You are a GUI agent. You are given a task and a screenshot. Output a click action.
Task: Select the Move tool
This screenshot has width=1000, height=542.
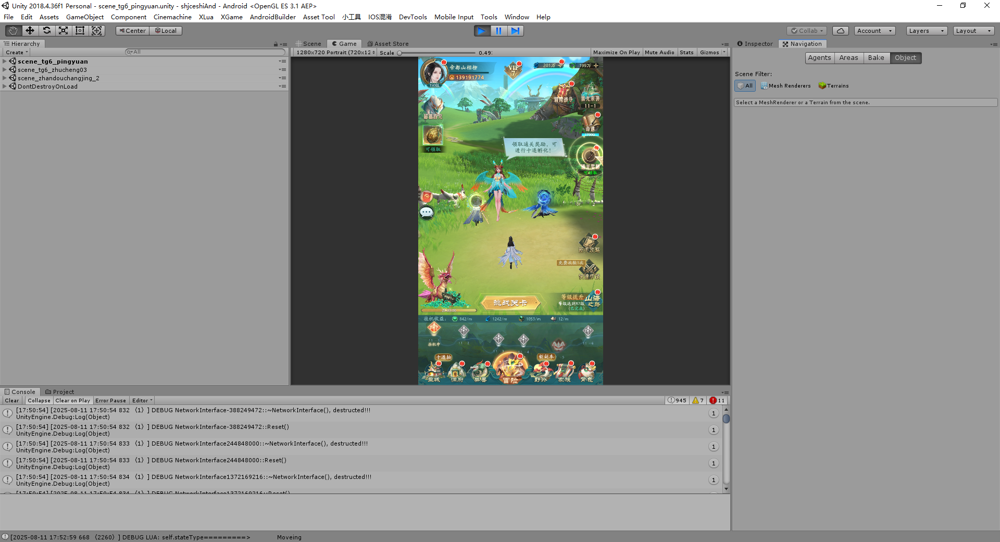[x=30, y=31]
